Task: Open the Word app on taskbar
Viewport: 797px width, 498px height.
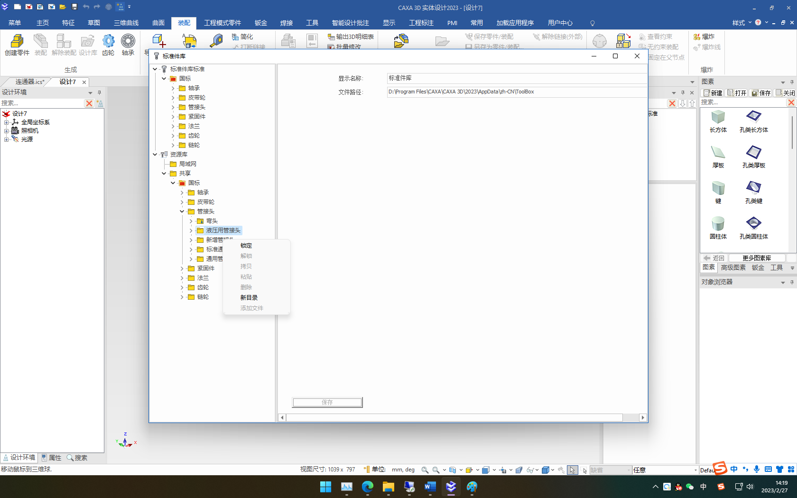Action: (430, 487)
